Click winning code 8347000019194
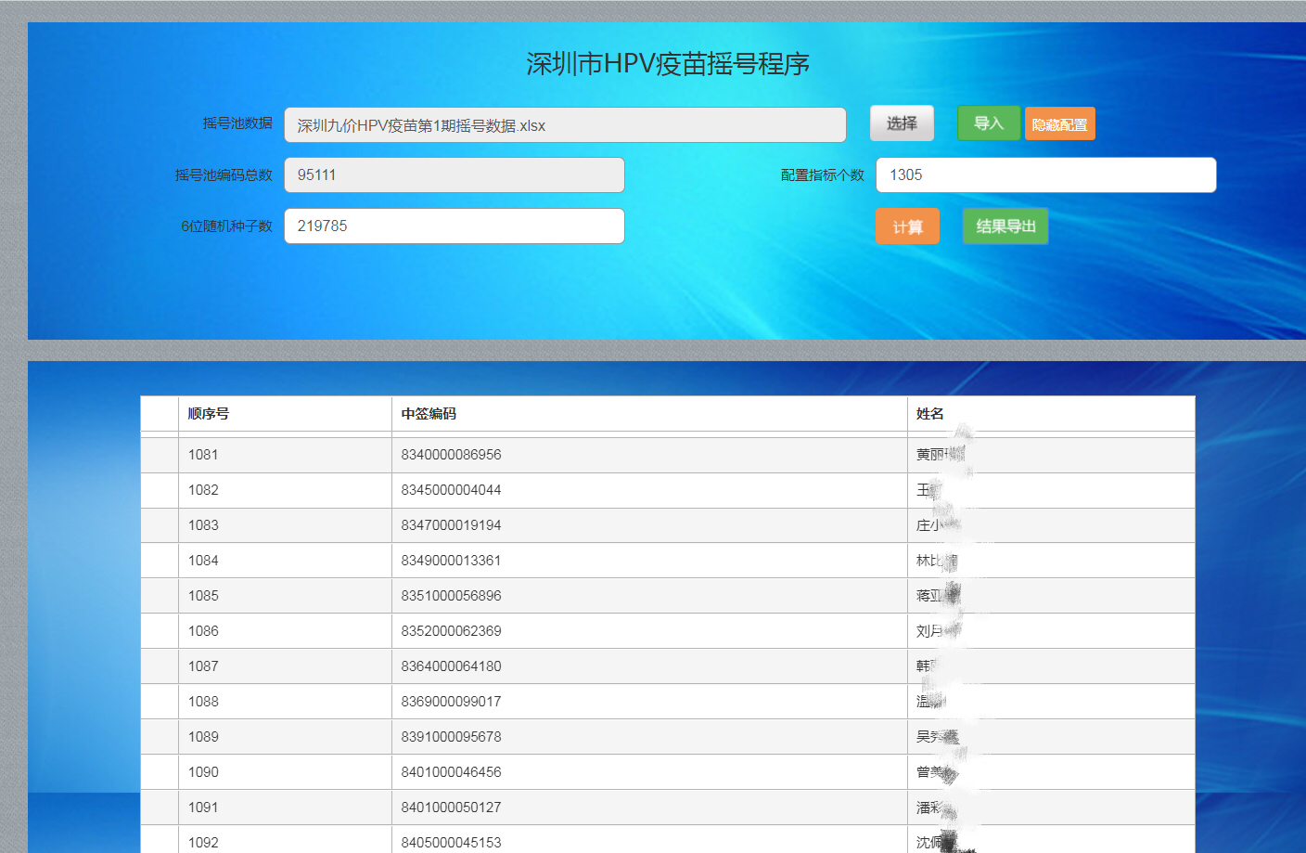1306x853 pixels. [x=451, y=525]
